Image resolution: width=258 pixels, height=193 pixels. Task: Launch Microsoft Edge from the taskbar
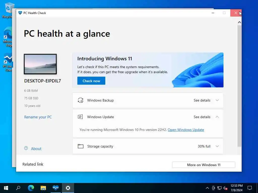(x=31, y=188)
